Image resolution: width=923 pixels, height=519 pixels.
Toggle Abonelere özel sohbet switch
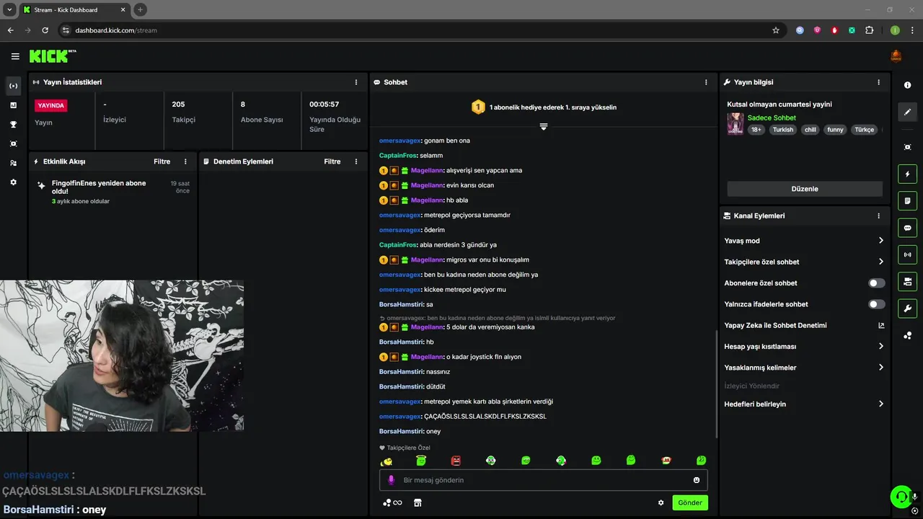click(x=877, y=283)
